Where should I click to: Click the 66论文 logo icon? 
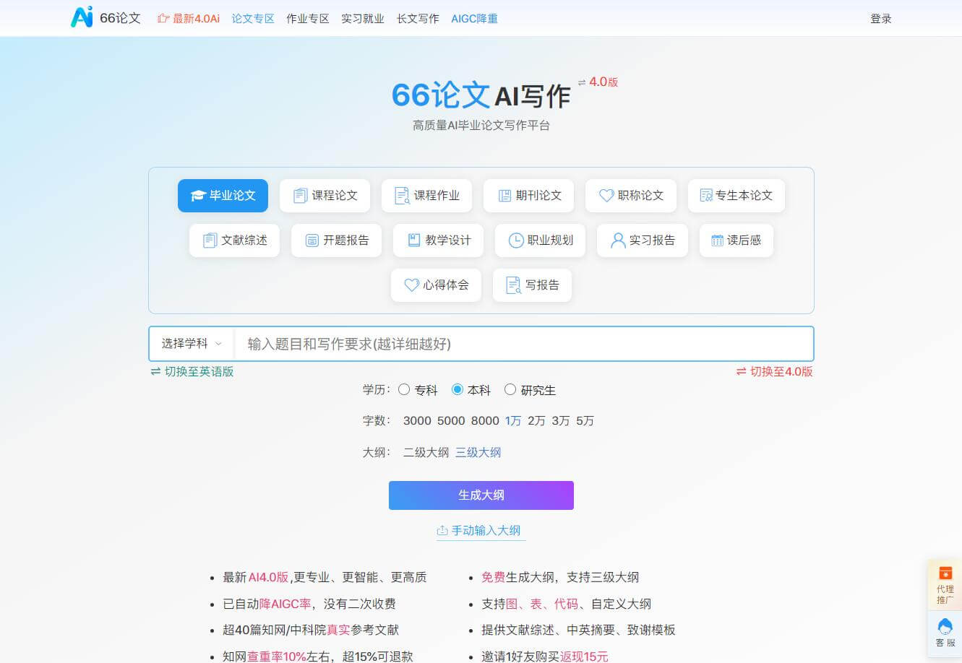click(82, 17)
